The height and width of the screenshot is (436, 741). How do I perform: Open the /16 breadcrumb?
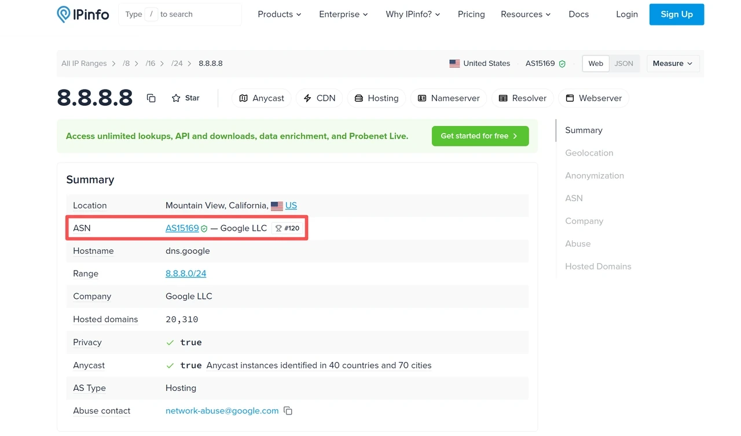[x=151, y=64]
